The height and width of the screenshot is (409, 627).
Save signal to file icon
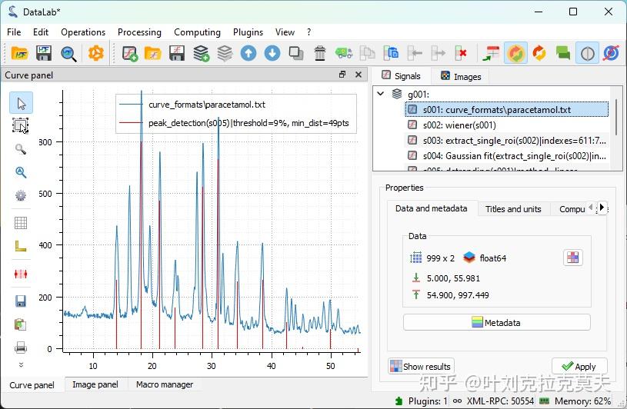177,53
